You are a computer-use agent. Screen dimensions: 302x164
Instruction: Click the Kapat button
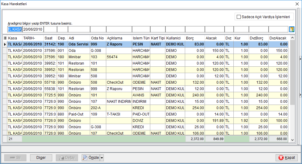tap(287, 158)
